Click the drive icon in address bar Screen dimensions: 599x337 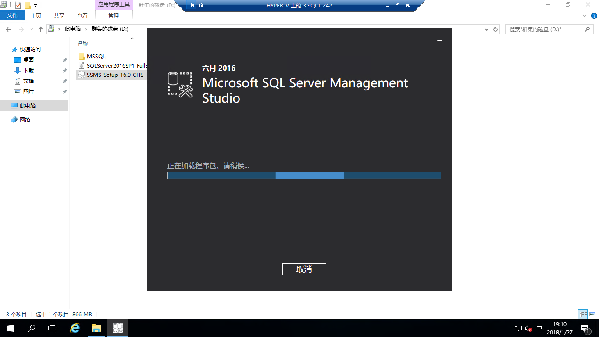51,29
